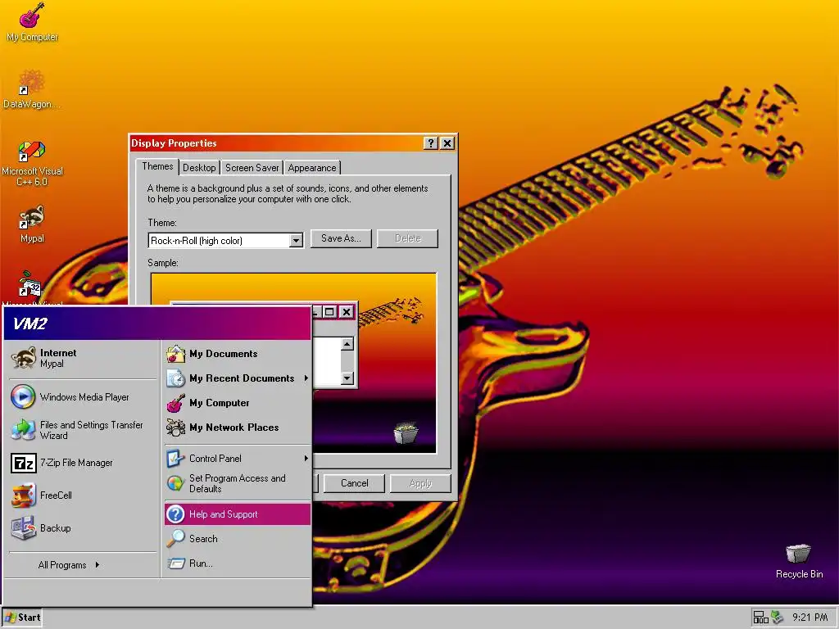This screenshot has height=629, width=839.
Task: Click the Mypal Internet icon in Start menu
Action: point(23,358)
